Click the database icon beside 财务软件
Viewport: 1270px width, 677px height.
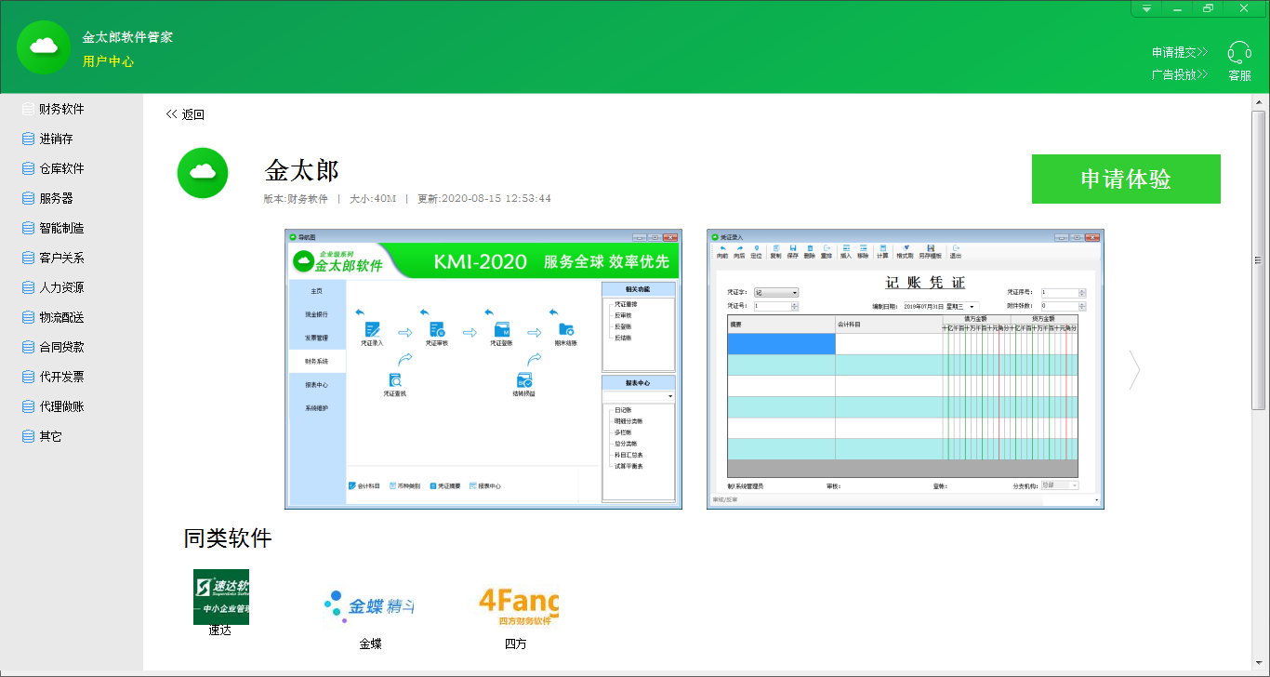[28, 109]
